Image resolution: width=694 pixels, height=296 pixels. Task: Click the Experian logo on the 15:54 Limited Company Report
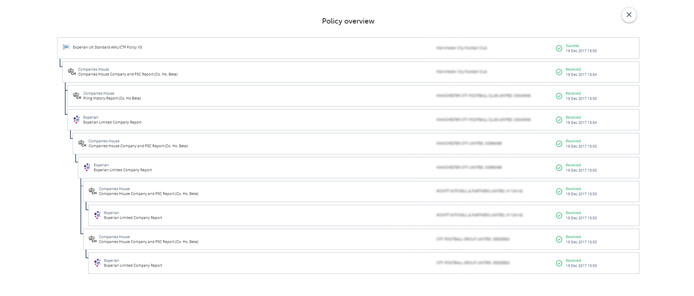pos(76,119)
